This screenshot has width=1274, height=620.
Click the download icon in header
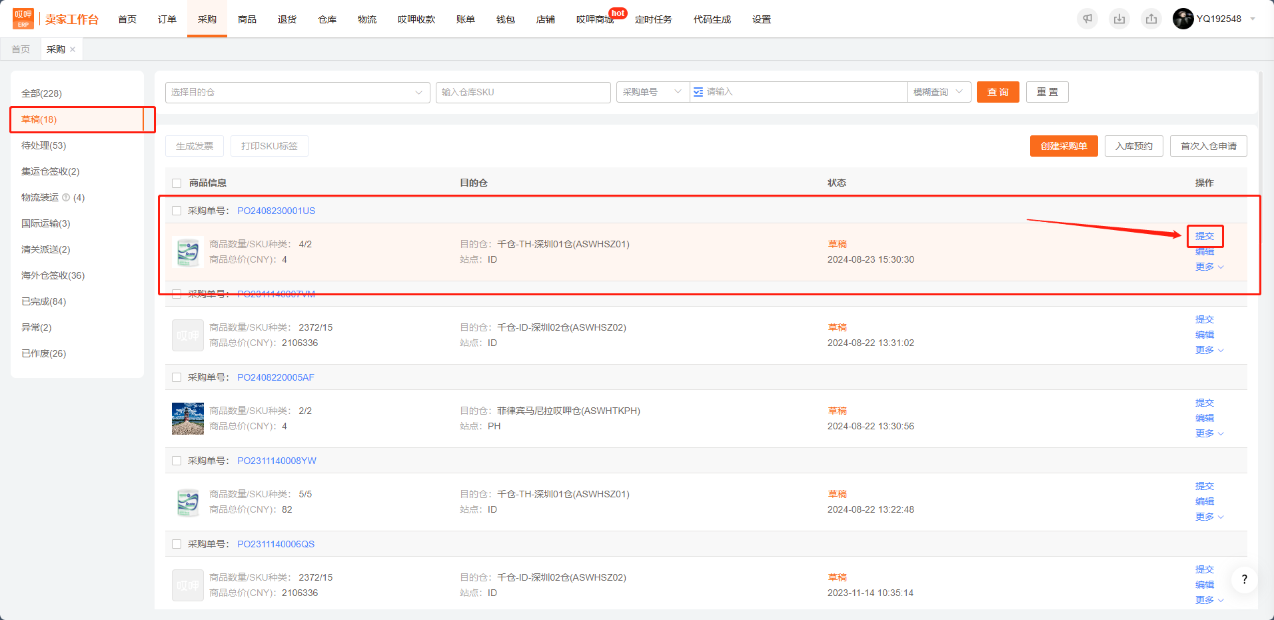click(x=1119, y=19)
